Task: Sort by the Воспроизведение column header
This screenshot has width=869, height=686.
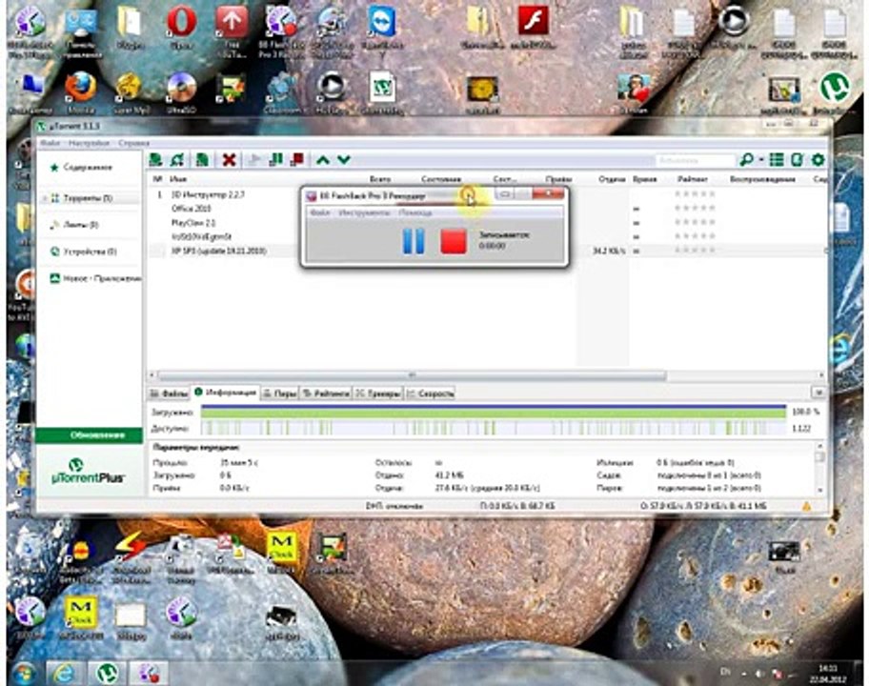Action: pos(762,179)
